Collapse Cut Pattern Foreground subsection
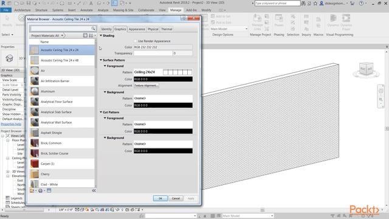This screenshot has height=219, width=389. click(x=105, y=118)
